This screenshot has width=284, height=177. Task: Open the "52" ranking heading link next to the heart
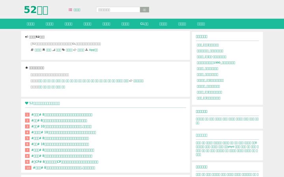pyautogui.click(x=45, y=103)
